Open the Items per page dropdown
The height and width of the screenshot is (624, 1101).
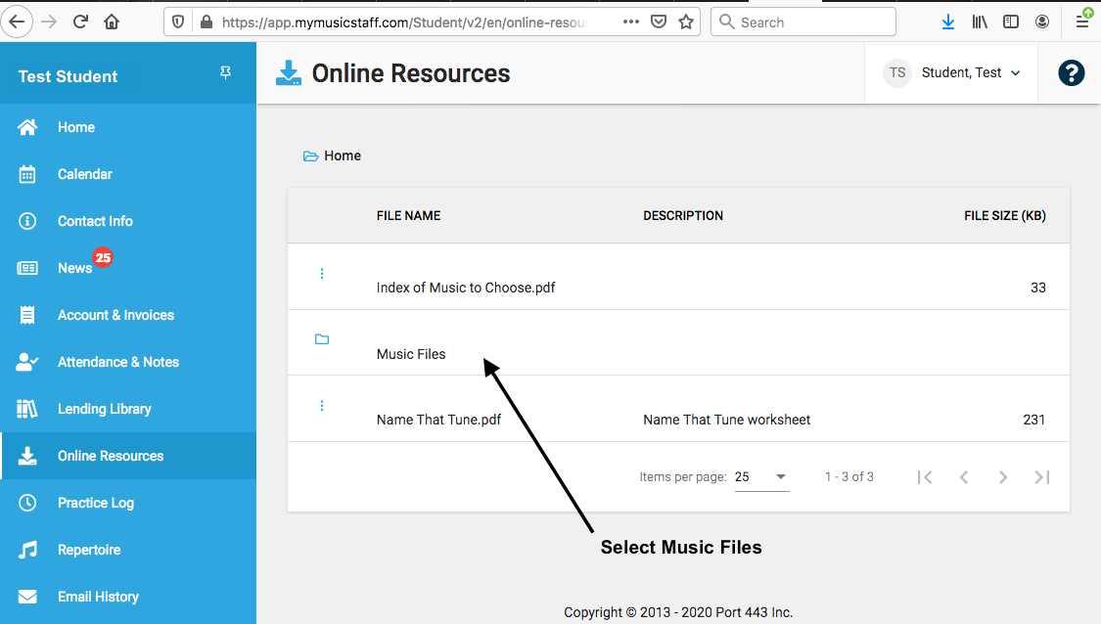761,477
